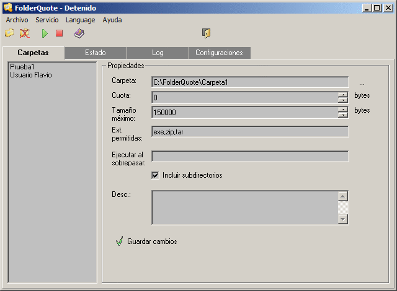Viewport: 397px width, 291px height.
Task: Open the help book icon in the toolbar
Action: [x=79, y=33]
